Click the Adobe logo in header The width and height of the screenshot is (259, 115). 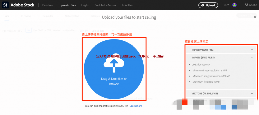tap(251, 5)
